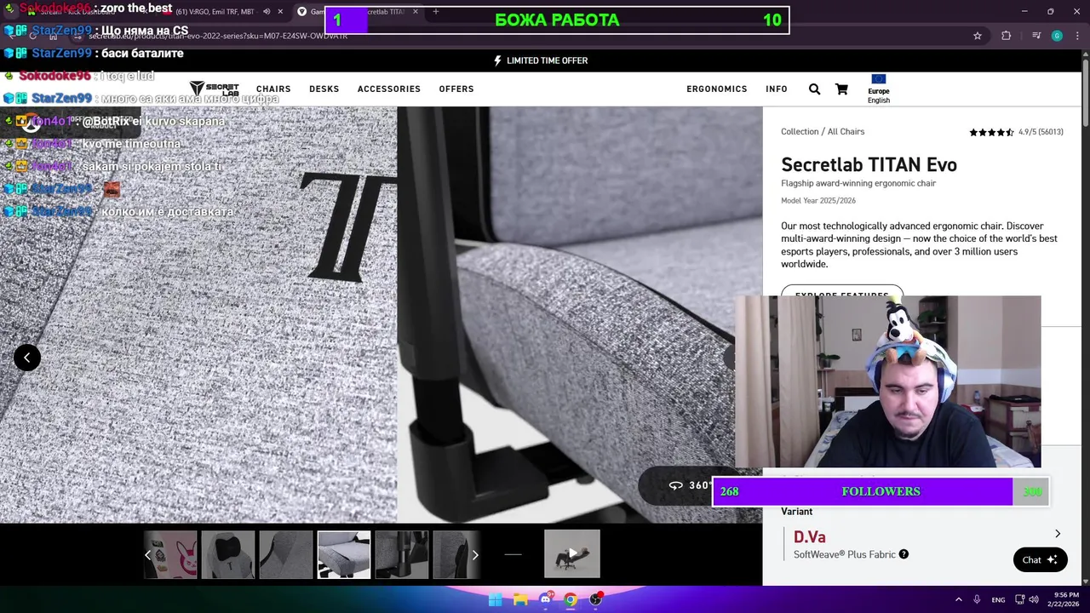
Task: Select the headrest pillow thumbnail
Action: tap(228, 554)
